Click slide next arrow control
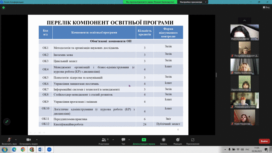Image resolution: width=272 pixels, height=153 pixels. tap(44, 133)
